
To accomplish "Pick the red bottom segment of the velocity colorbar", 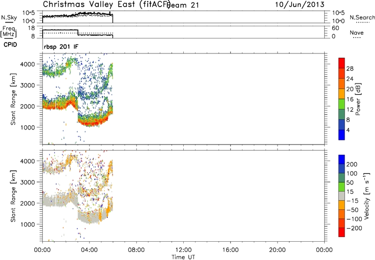I will 342,232.
